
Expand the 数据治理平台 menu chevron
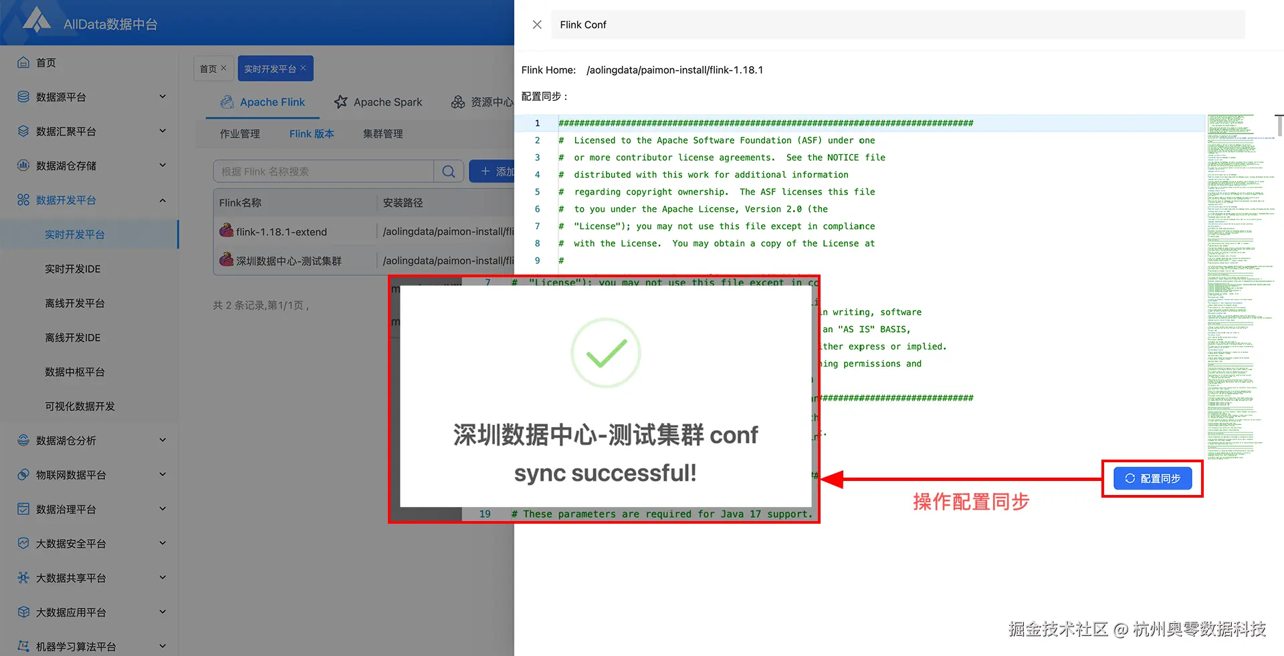tap(163, 509)
